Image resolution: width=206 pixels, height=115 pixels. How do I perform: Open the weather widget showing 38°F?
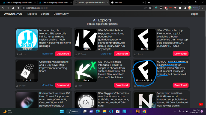click(x=7, y=111)
